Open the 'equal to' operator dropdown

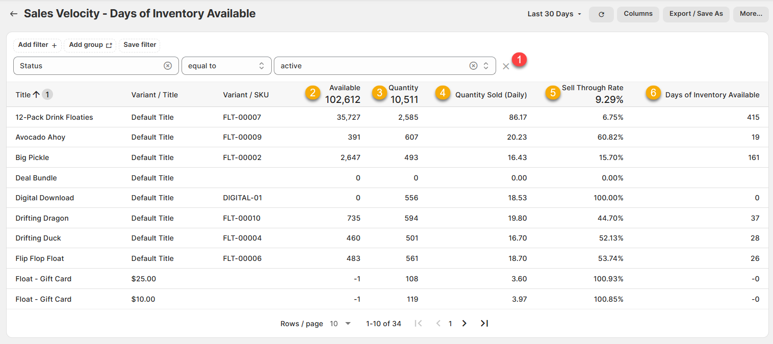226,66
